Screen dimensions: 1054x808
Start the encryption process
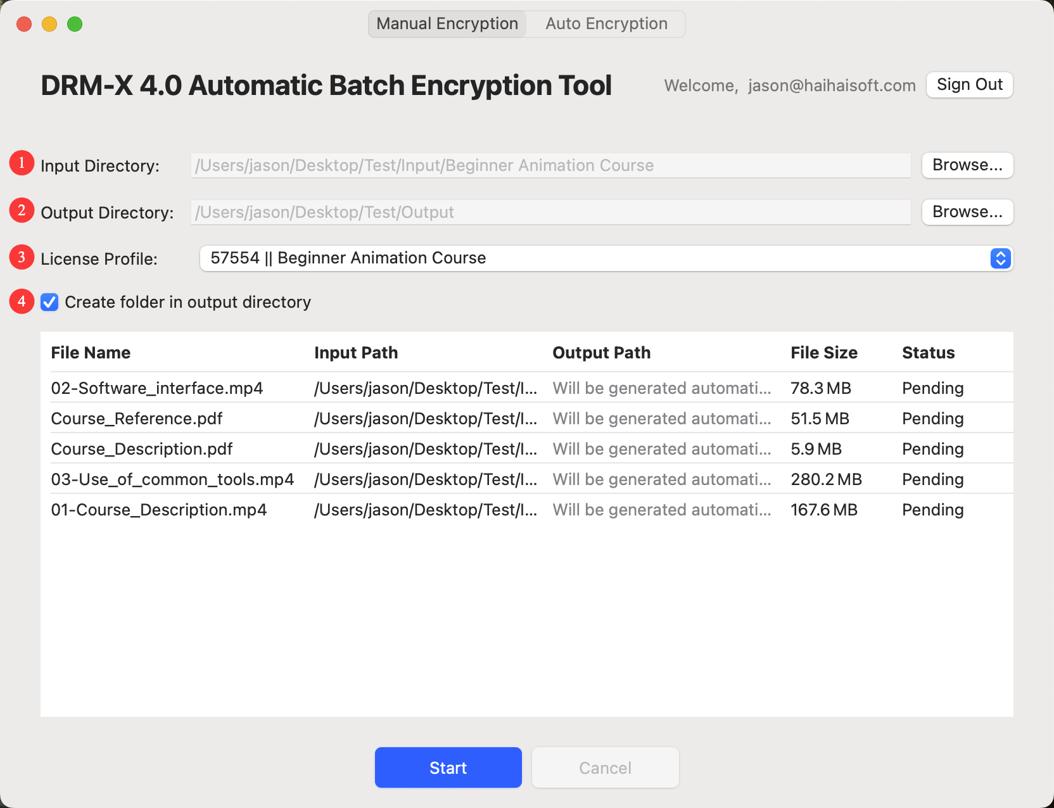tap(448, 767)
